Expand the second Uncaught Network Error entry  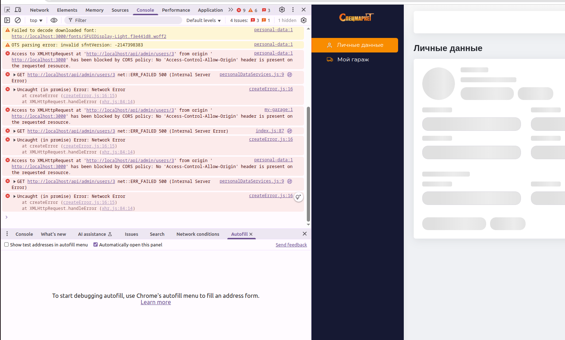15,140
